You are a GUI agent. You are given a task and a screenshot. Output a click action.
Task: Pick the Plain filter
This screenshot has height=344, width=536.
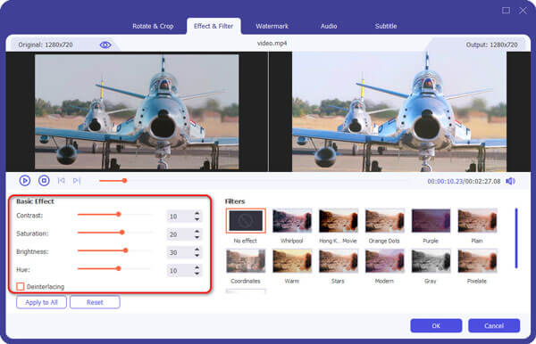point(477,221)
